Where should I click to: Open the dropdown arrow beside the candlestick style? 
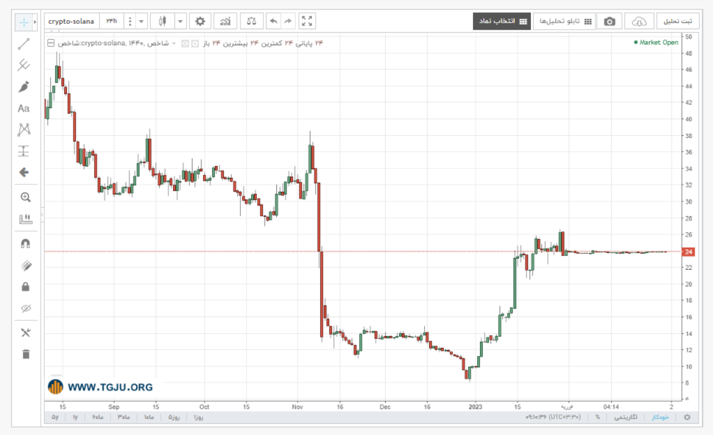pyautogui.click(x=180, y=21)
